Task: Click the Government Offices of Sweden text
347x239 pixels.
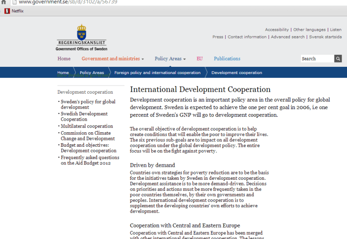Action: click(x=82, y=49)
